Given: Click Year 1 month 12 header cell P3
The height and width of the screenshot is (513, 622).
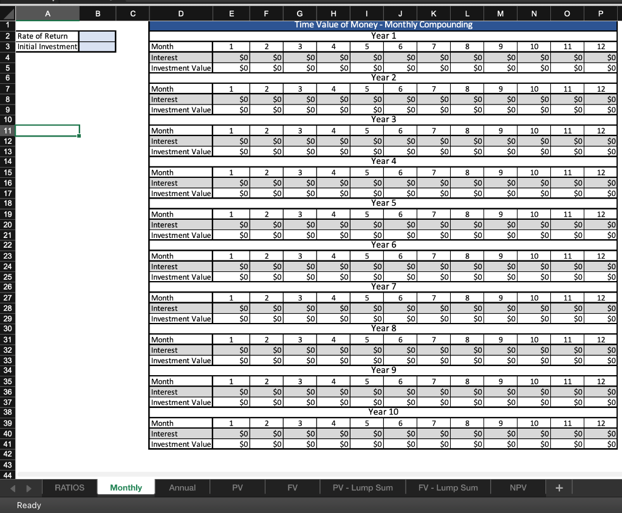Looking at the screenshot, I should coord(601,47).
